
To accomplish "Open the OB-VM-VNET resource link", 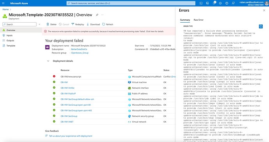I will click(x=67, y=122).
